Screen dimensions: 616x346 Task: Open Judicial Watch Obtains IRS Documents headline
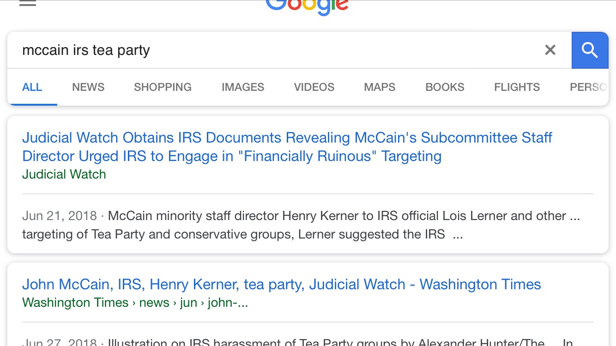click(x=287, y=147)
